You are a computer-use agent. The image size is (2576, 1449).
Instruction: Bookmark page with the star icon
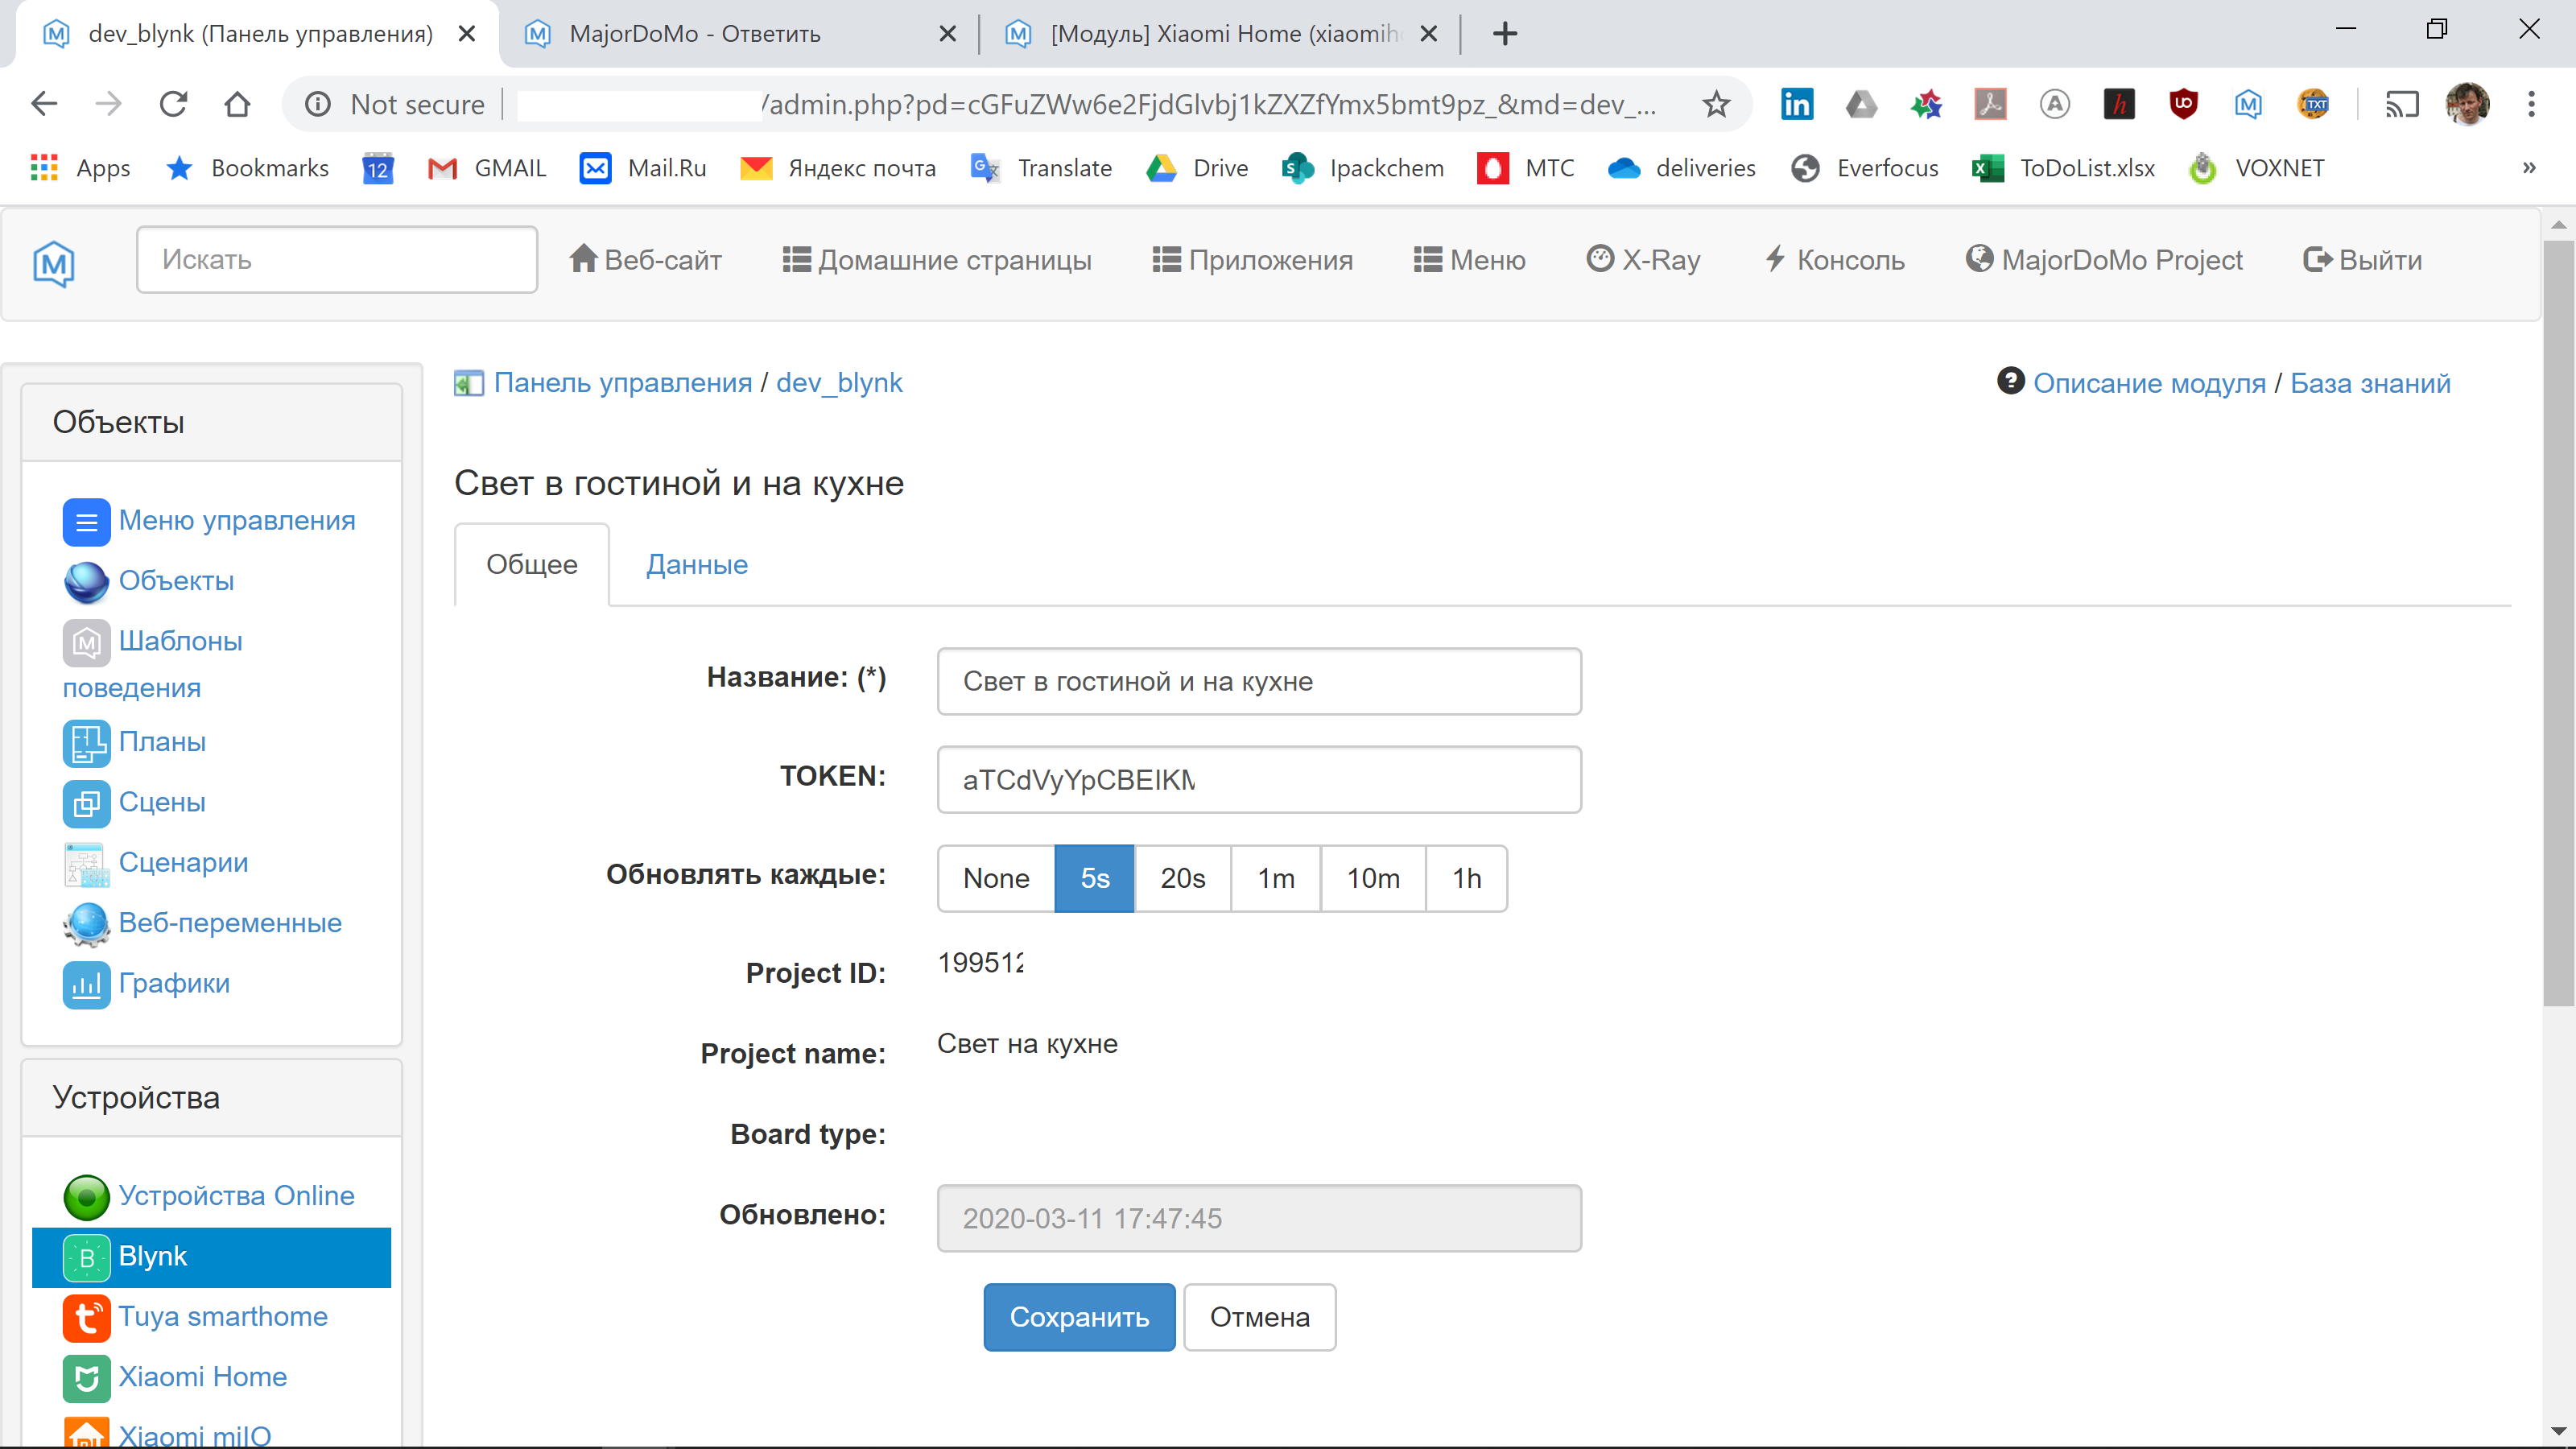(1716, 104)
